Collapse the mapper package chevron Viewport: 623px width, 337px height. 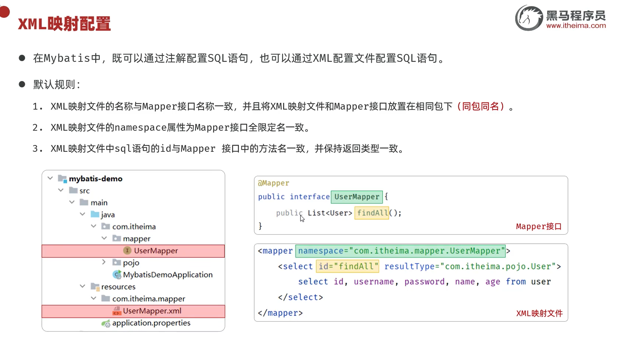[104, 238]
